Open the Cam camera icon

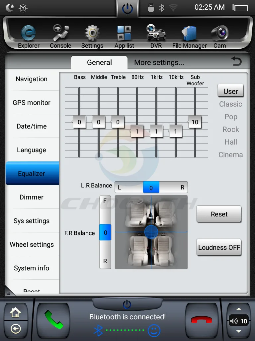coord(220,33)
